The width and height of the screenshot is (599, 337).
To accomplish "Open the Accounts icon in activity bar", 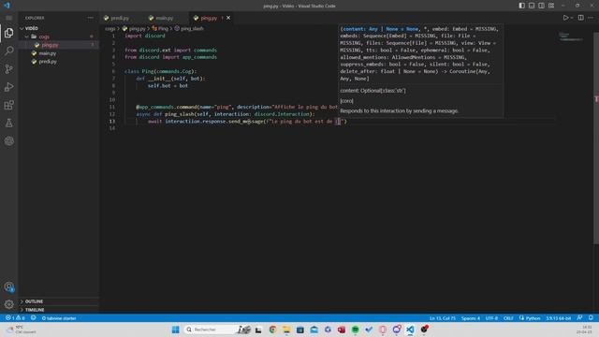I will [x=8, y=287].
